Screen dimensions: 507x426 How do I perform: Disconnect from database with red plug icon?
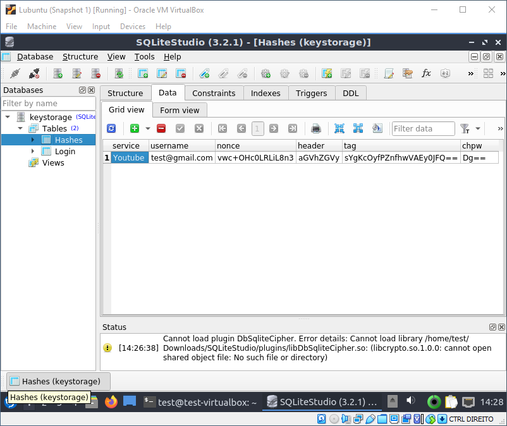point(34,73)
